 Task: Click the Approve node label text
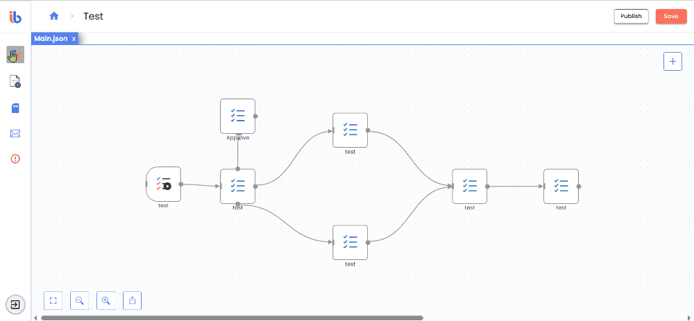(237, 138)
